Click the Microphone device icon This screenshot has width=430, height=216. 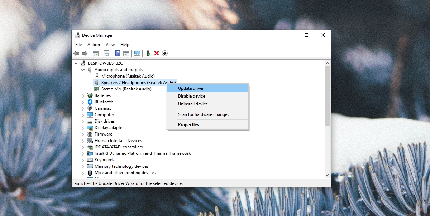pyautogui.click(x=97, y=76)
